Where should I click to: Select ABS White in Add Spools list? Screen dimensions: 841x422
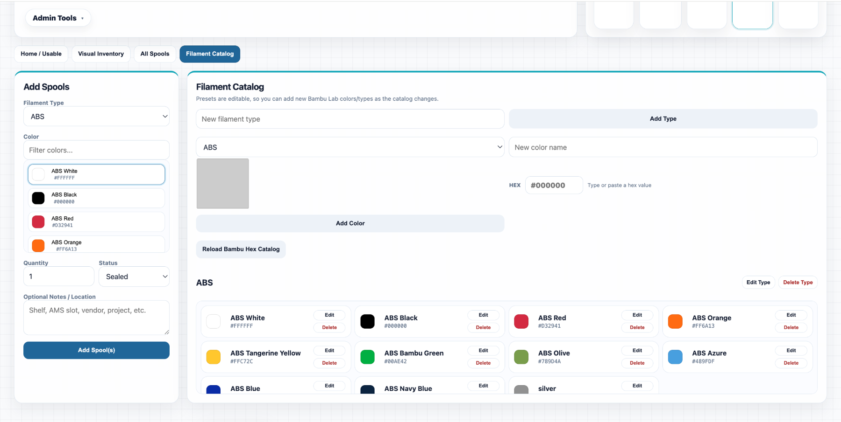(x=96, y=174)
